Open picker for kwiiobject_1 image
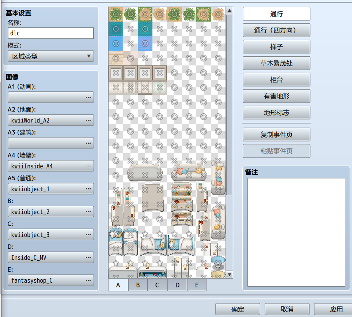Viewport: 352px width, 317px height. coord(88,189)
